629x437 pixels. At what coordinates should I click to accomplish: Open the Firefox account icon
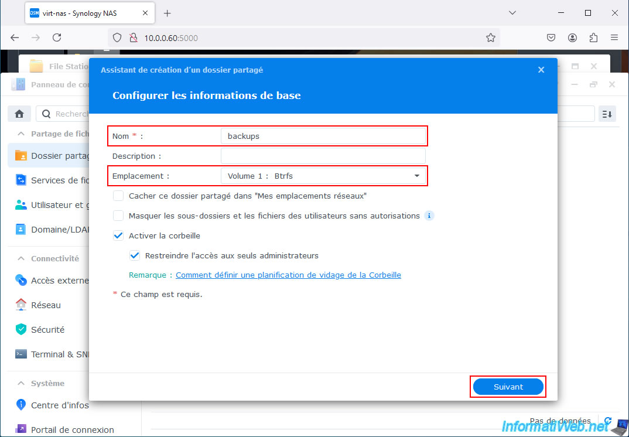click(572, 37)
